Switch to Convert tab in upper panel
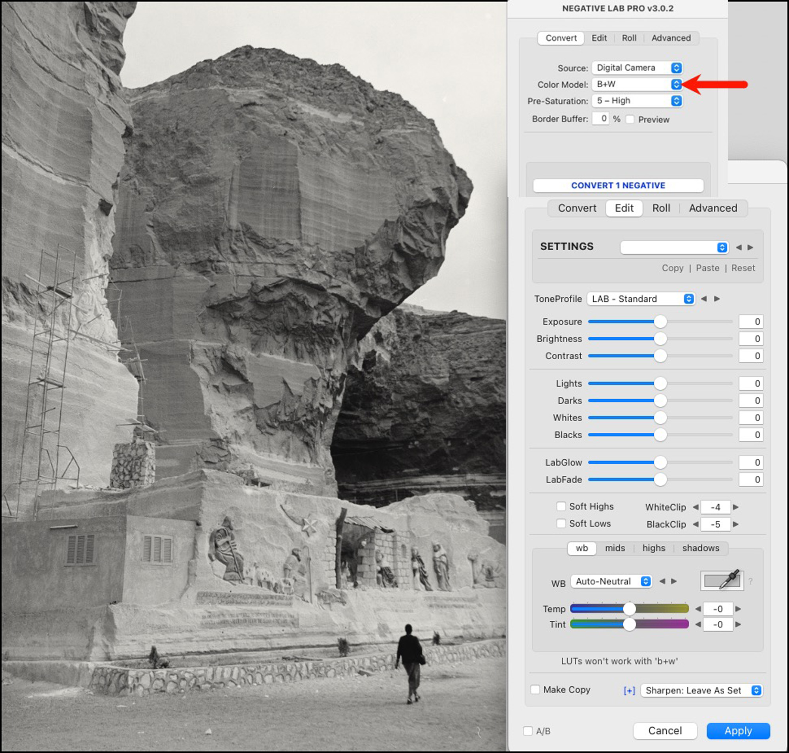789x753 pixels. [561, 38]
